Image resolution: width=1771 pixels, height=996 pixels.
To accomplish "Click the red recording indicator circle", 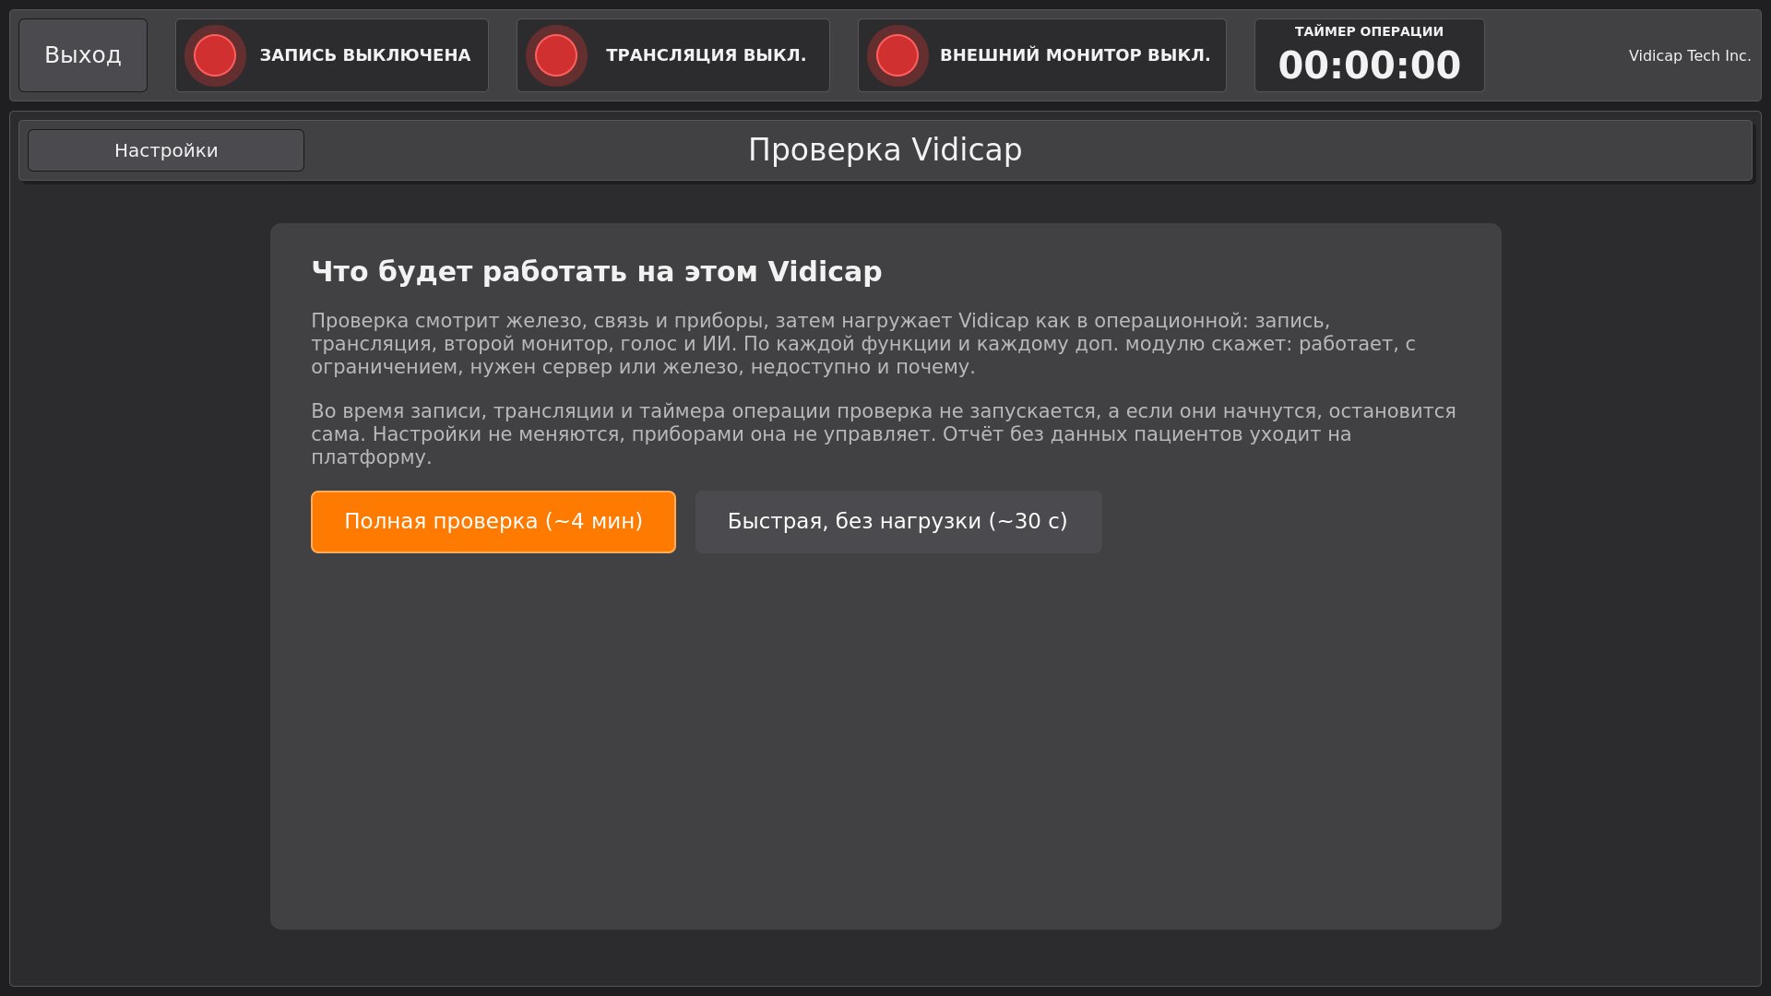I will point(215,55).
